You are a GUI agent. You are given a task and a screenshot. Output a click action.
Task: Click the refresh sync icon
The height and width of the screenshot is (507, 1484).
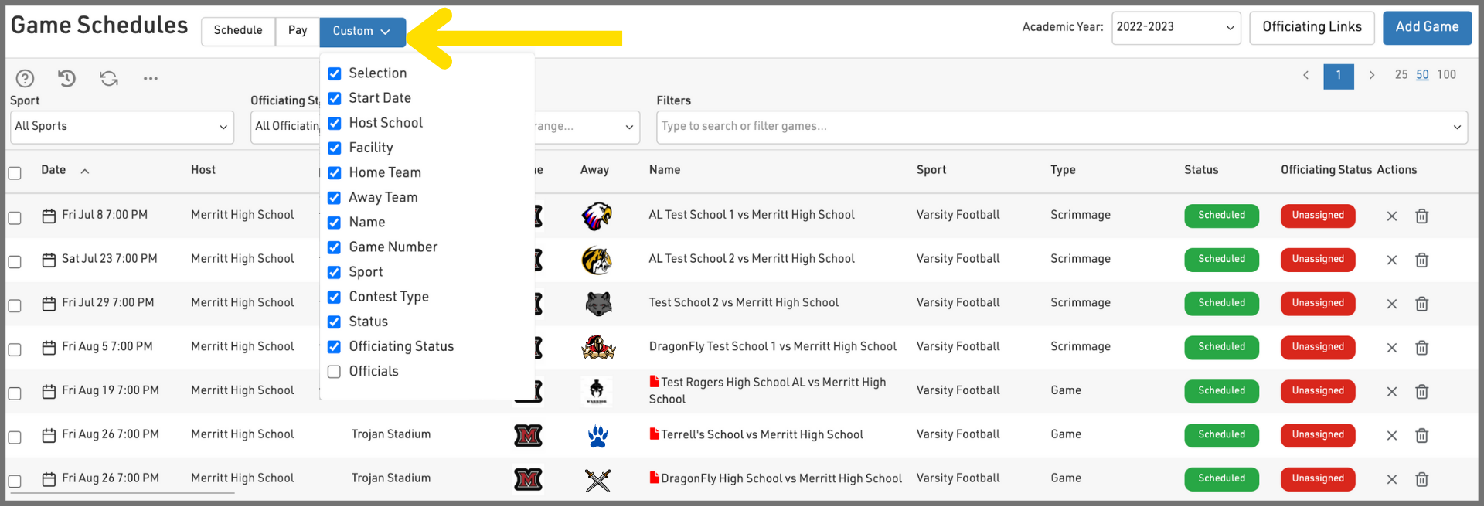click(x=109, y=78)
